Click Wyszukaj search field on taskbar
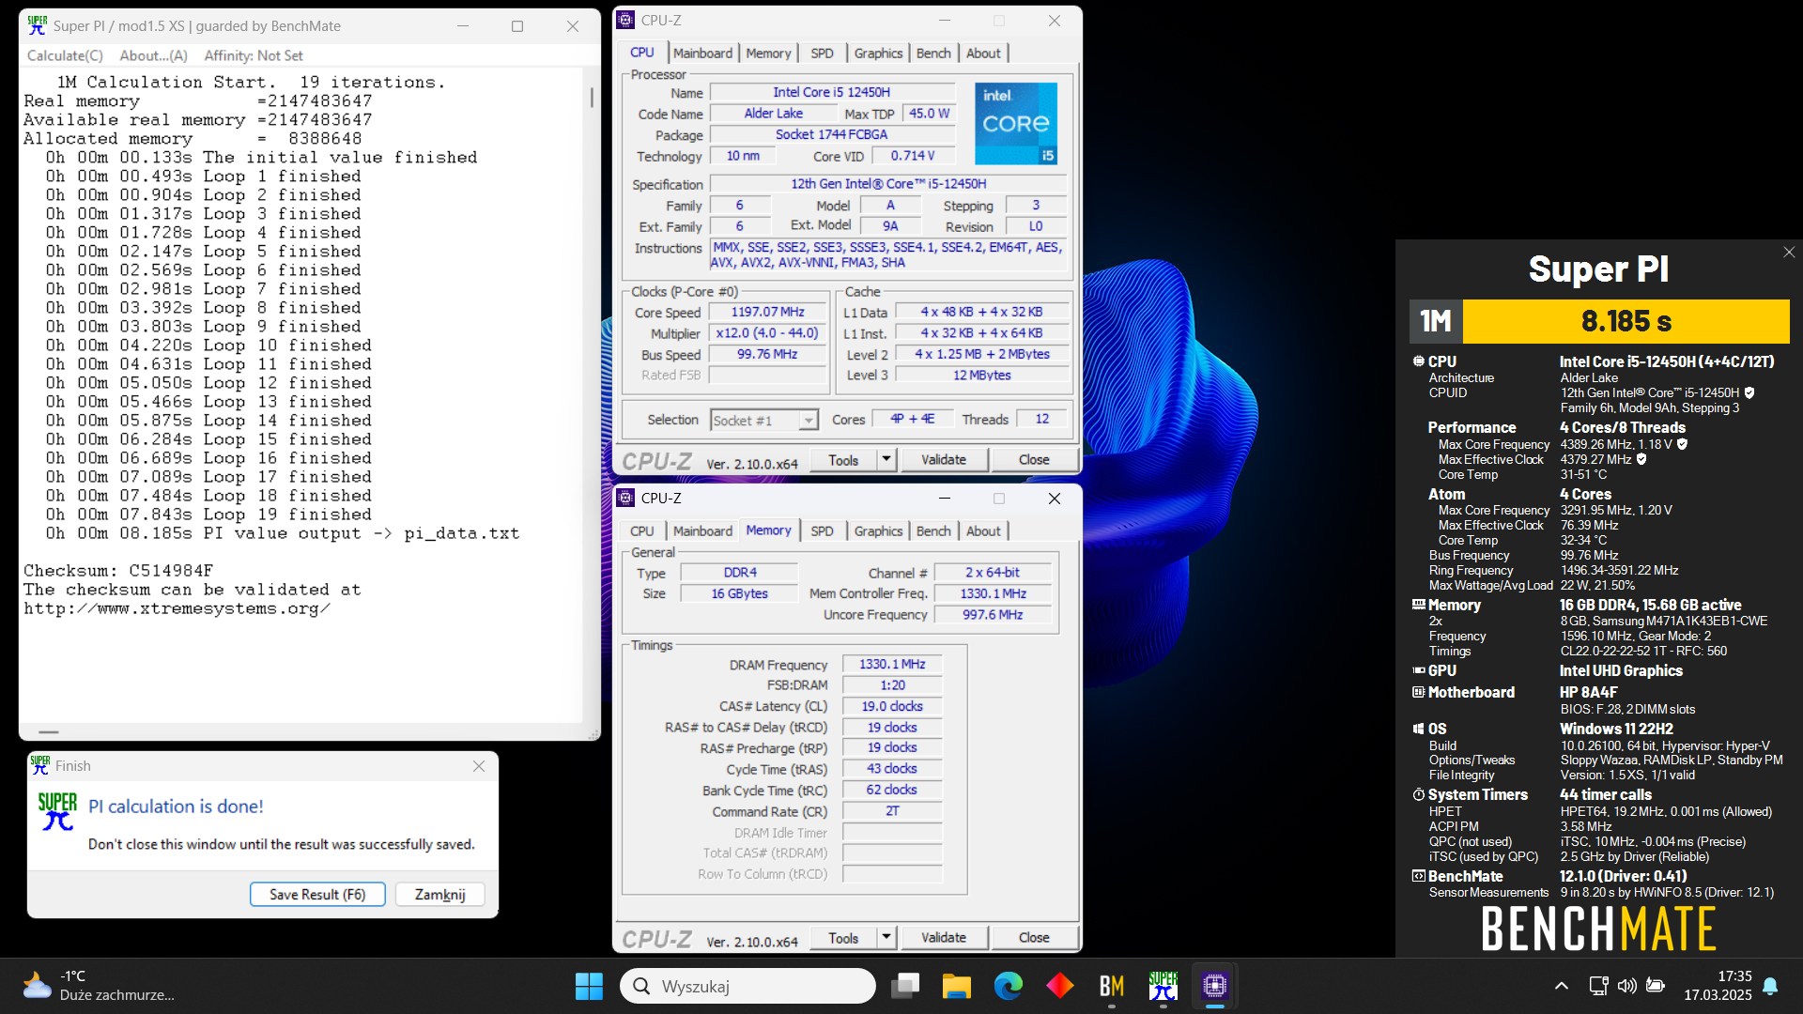 point(748,986)
